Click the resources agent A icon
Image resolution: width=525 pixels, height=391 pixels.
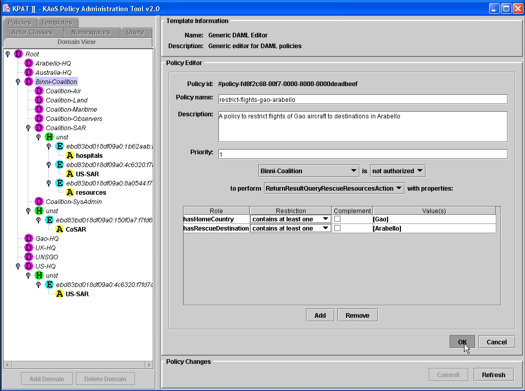pos(70,192)
